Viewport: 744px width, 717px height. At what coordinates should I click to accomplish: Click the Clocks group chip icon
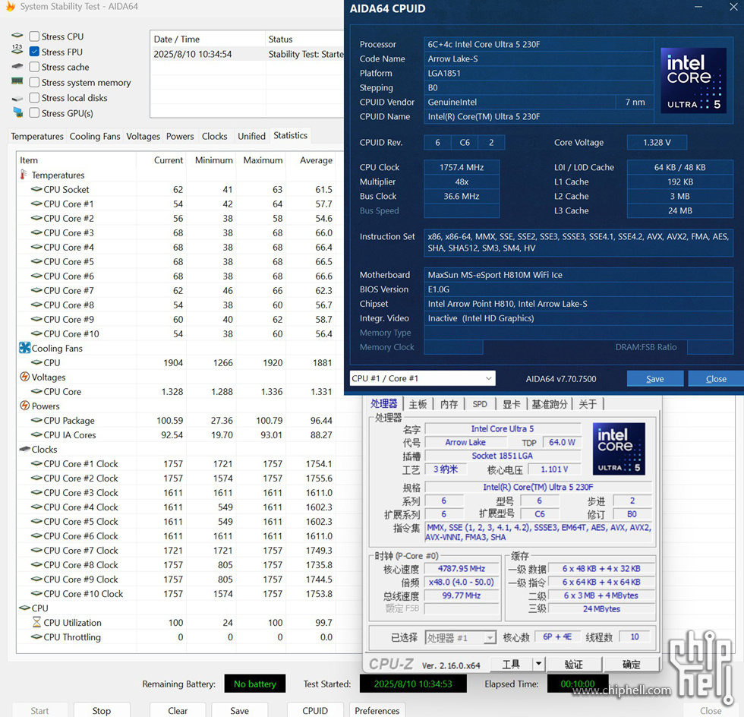[x=24, y=449]
